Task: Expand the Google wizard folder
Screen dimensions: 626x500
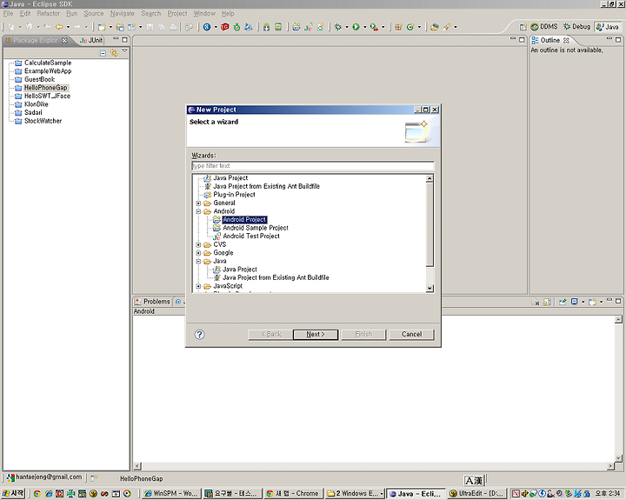Action: click(x=198, y=253)
